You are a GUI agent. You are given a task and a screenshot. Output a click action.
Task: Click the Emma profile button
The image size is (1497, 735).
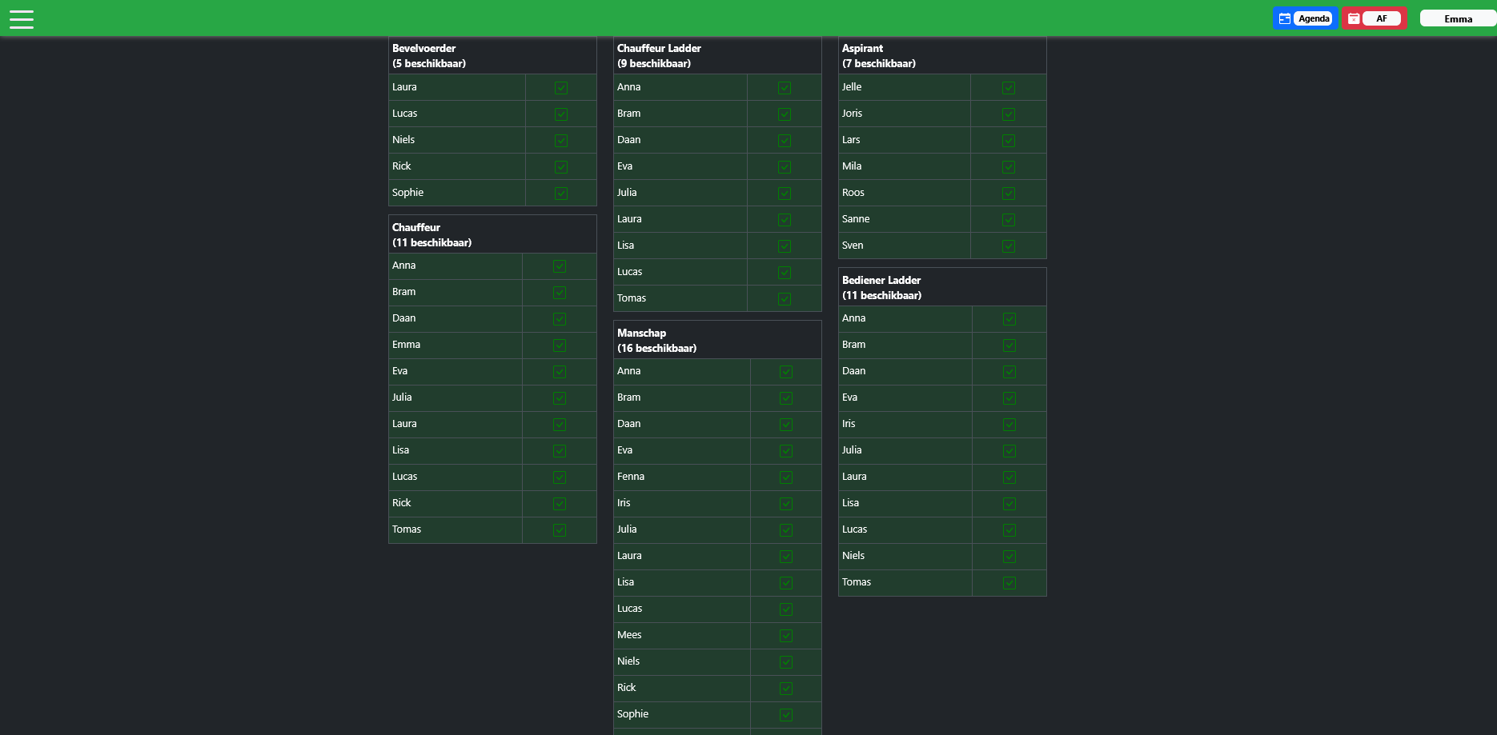[x=1458, y=18]
